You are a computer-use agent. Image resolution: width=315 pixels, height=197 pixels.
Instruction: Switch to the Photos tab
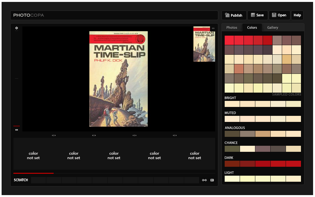click(232, 27)
